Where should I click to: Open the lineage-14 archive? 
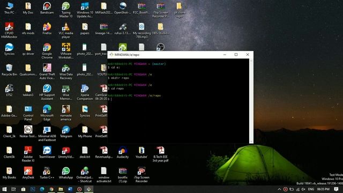pyautogui.click(x=103, y=29)
